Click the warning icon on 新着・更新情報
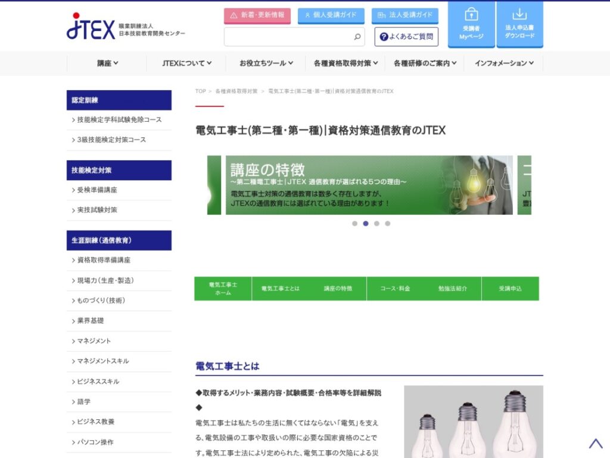The height and width of the screenshot is (458, 610). 234,15
